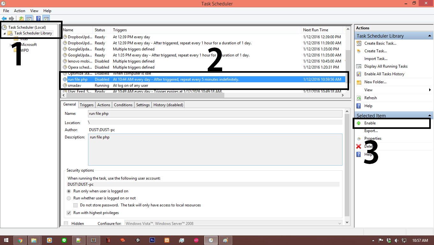This screenshot has height=245, width=434.
Task: Click Display All Running Tasks link
Action: click(x=386, y=66)
